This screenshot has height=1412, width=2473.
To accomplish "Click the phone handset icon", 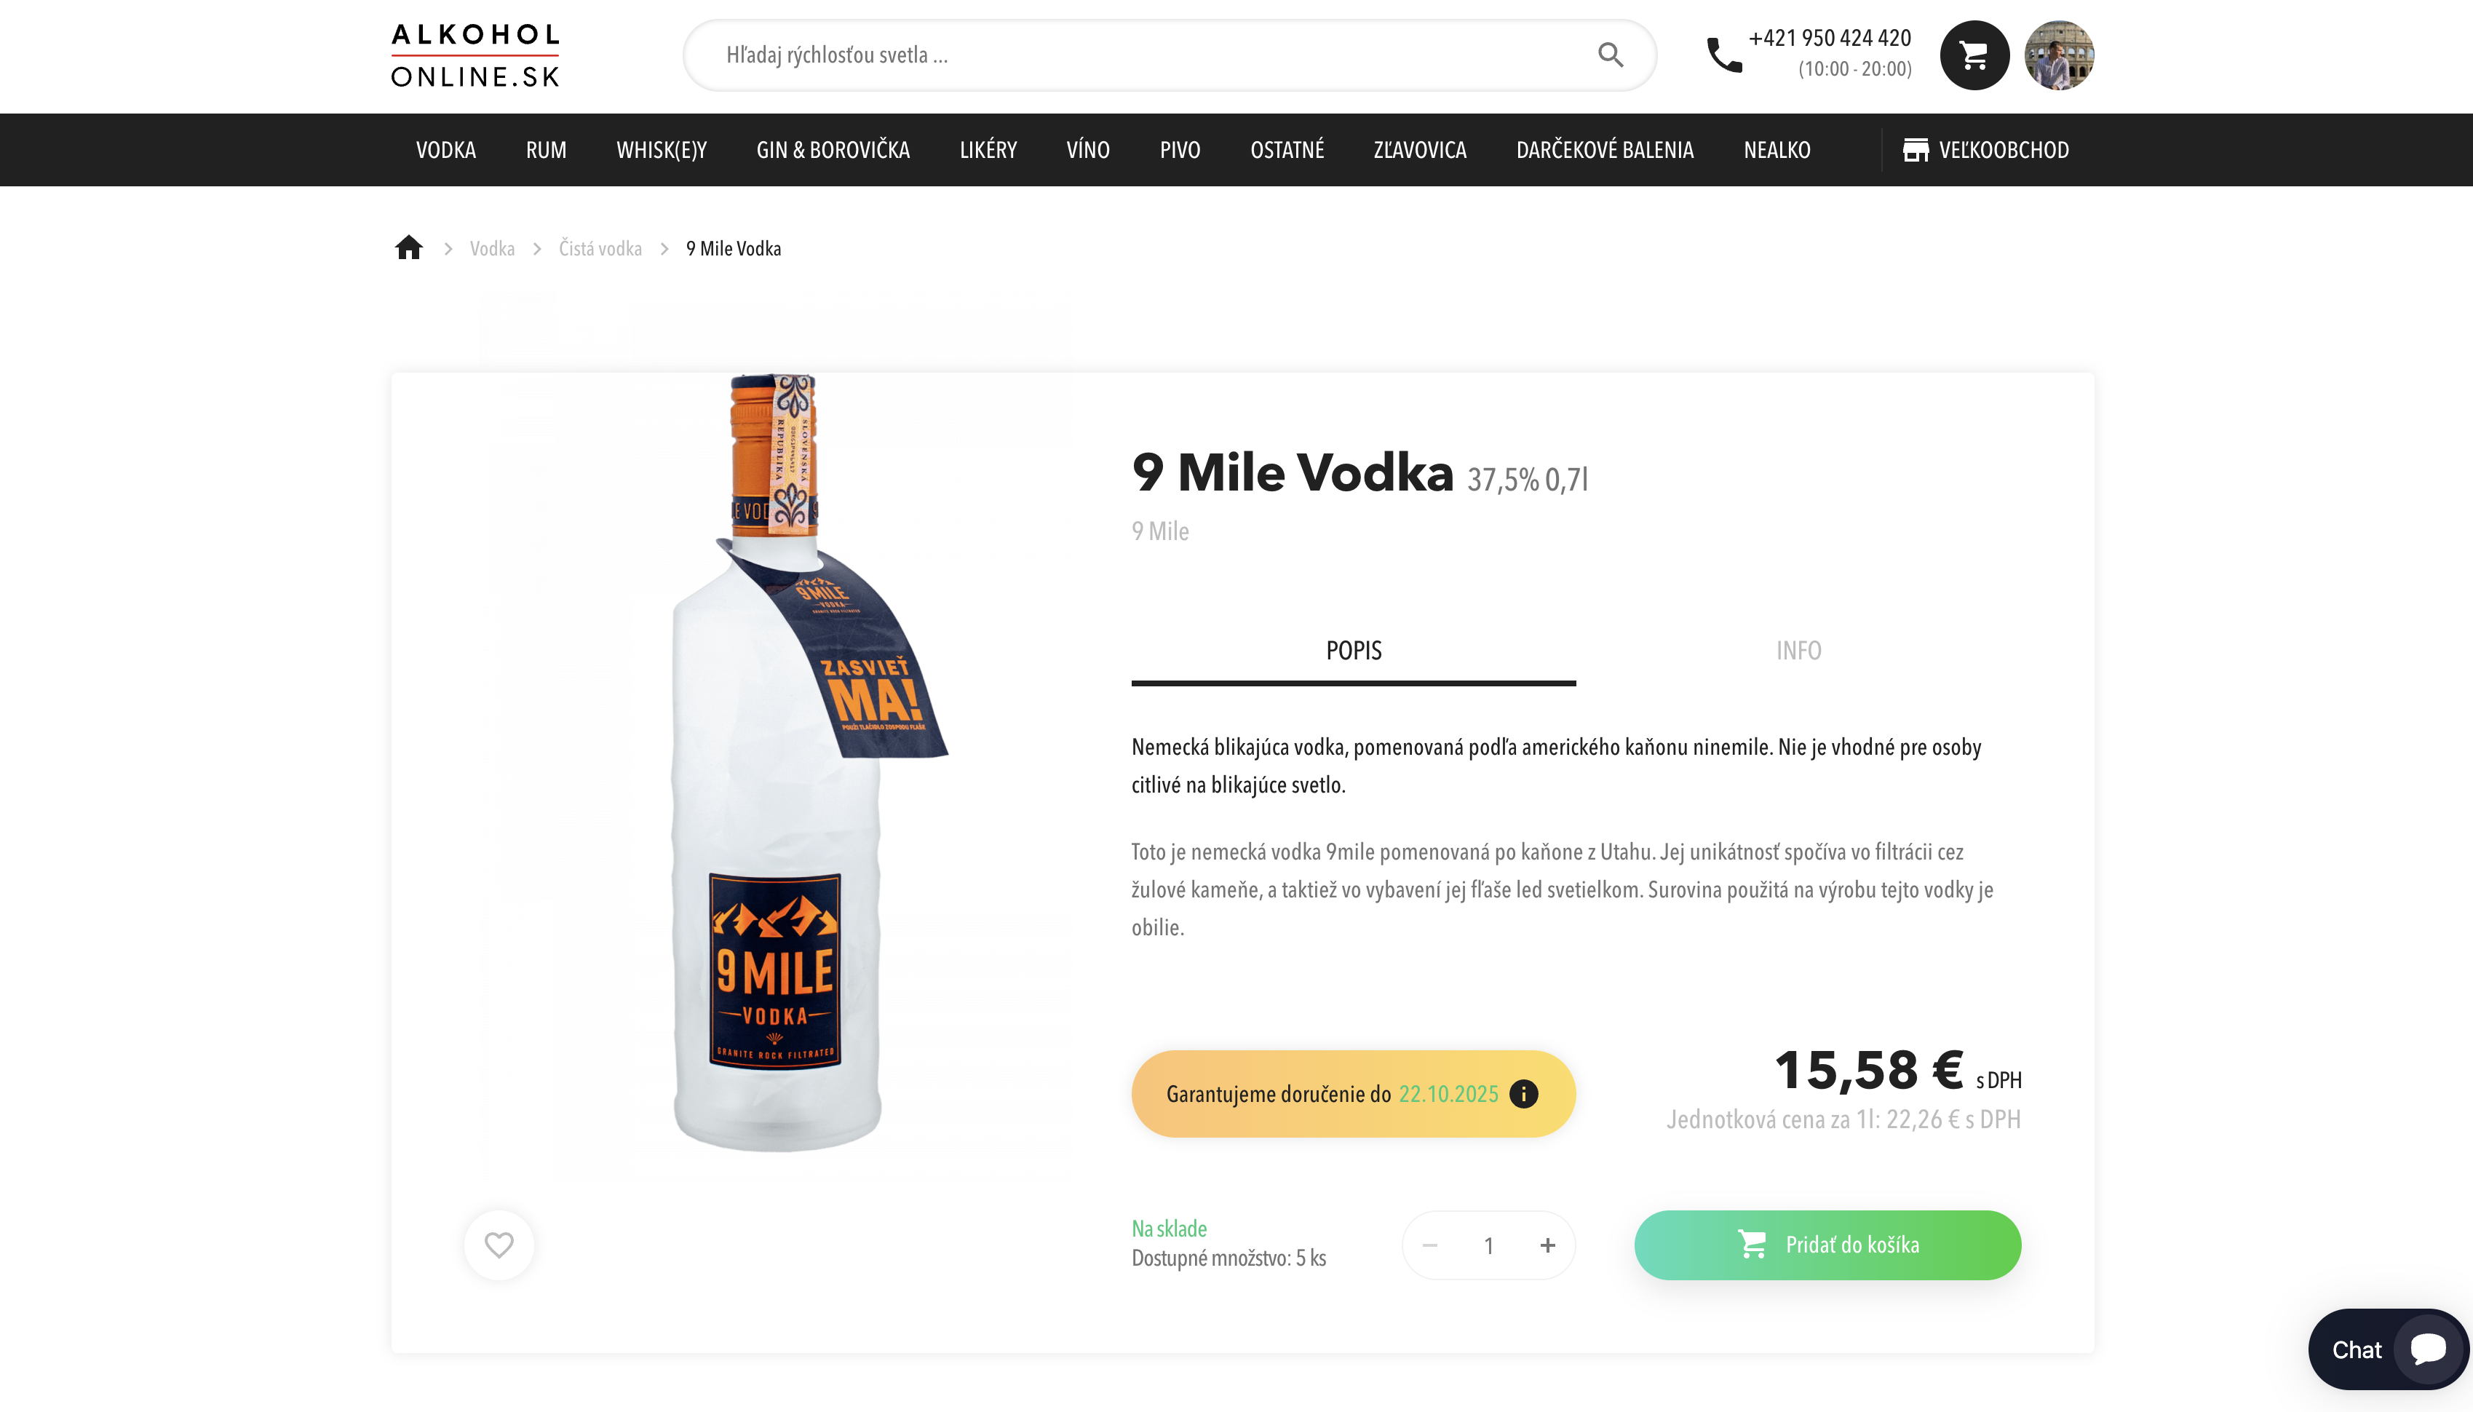I will 1725,55.
